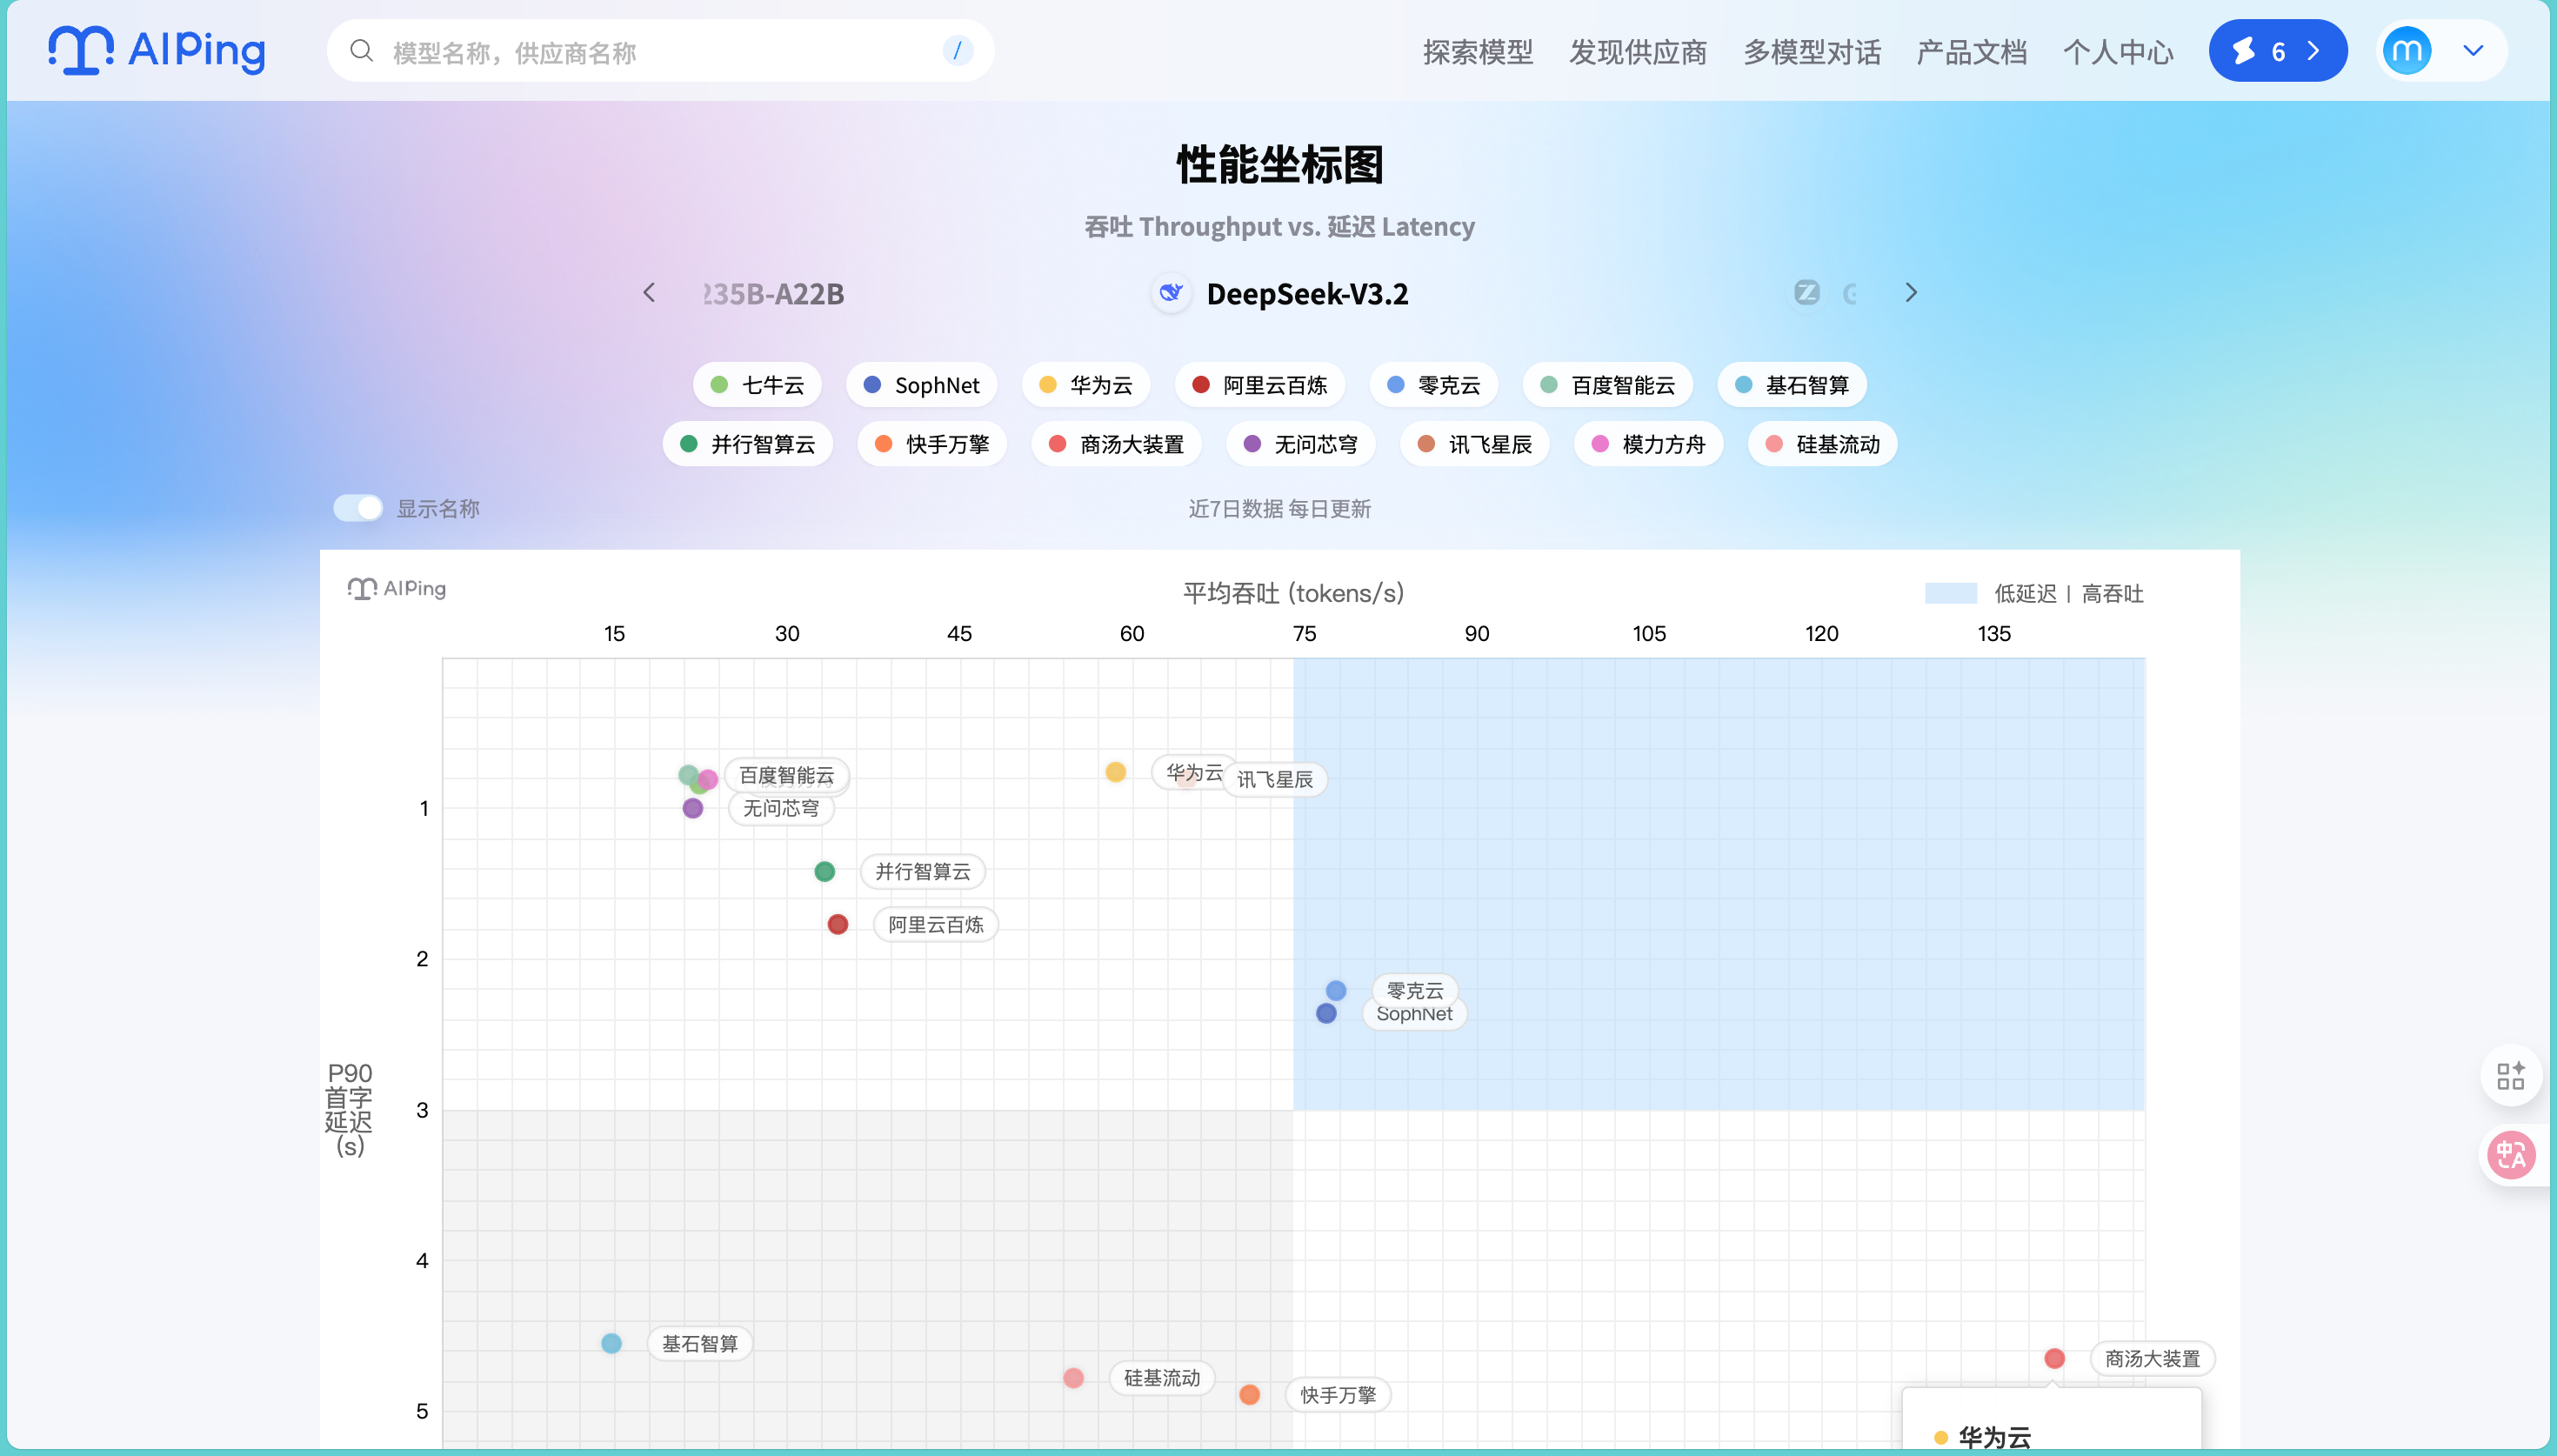Open 多模型对话 navigation item
The image size is (2557, 1456).
1812,52
